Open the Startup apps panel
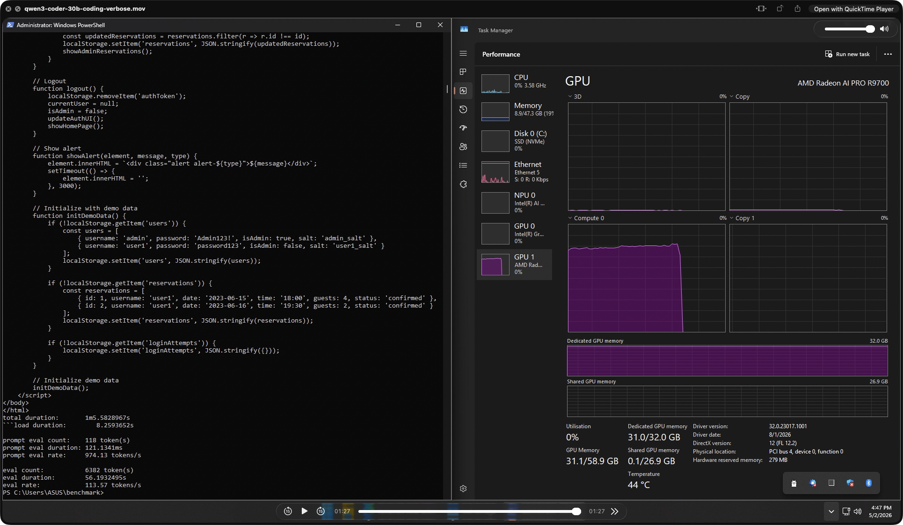The image size is (903, 525). tap(463, 128)
